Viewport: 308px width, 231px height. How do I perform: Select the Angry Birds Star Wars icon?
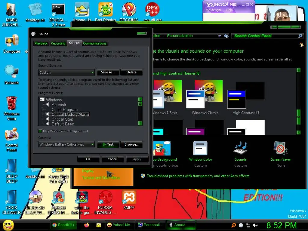[59, 176]
